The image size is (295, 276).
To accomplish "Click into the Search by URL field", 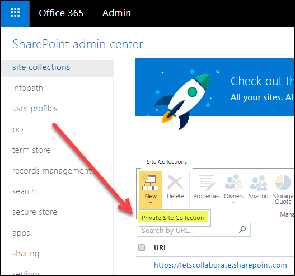I will tap(194, 230).
